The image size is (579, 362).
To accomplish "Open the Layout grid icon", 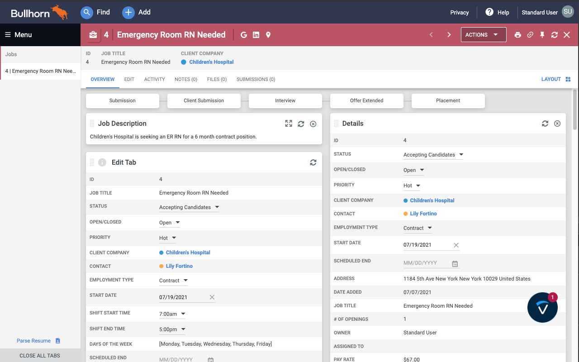I will coord(568,79).
